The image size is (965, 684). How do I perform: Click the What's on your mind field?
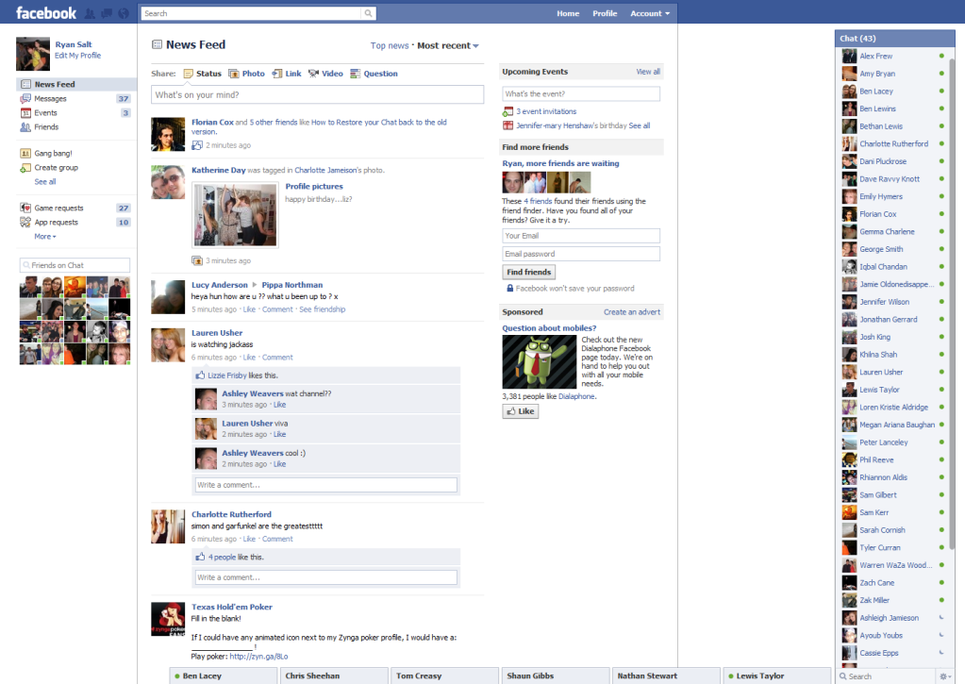(317, 95)
